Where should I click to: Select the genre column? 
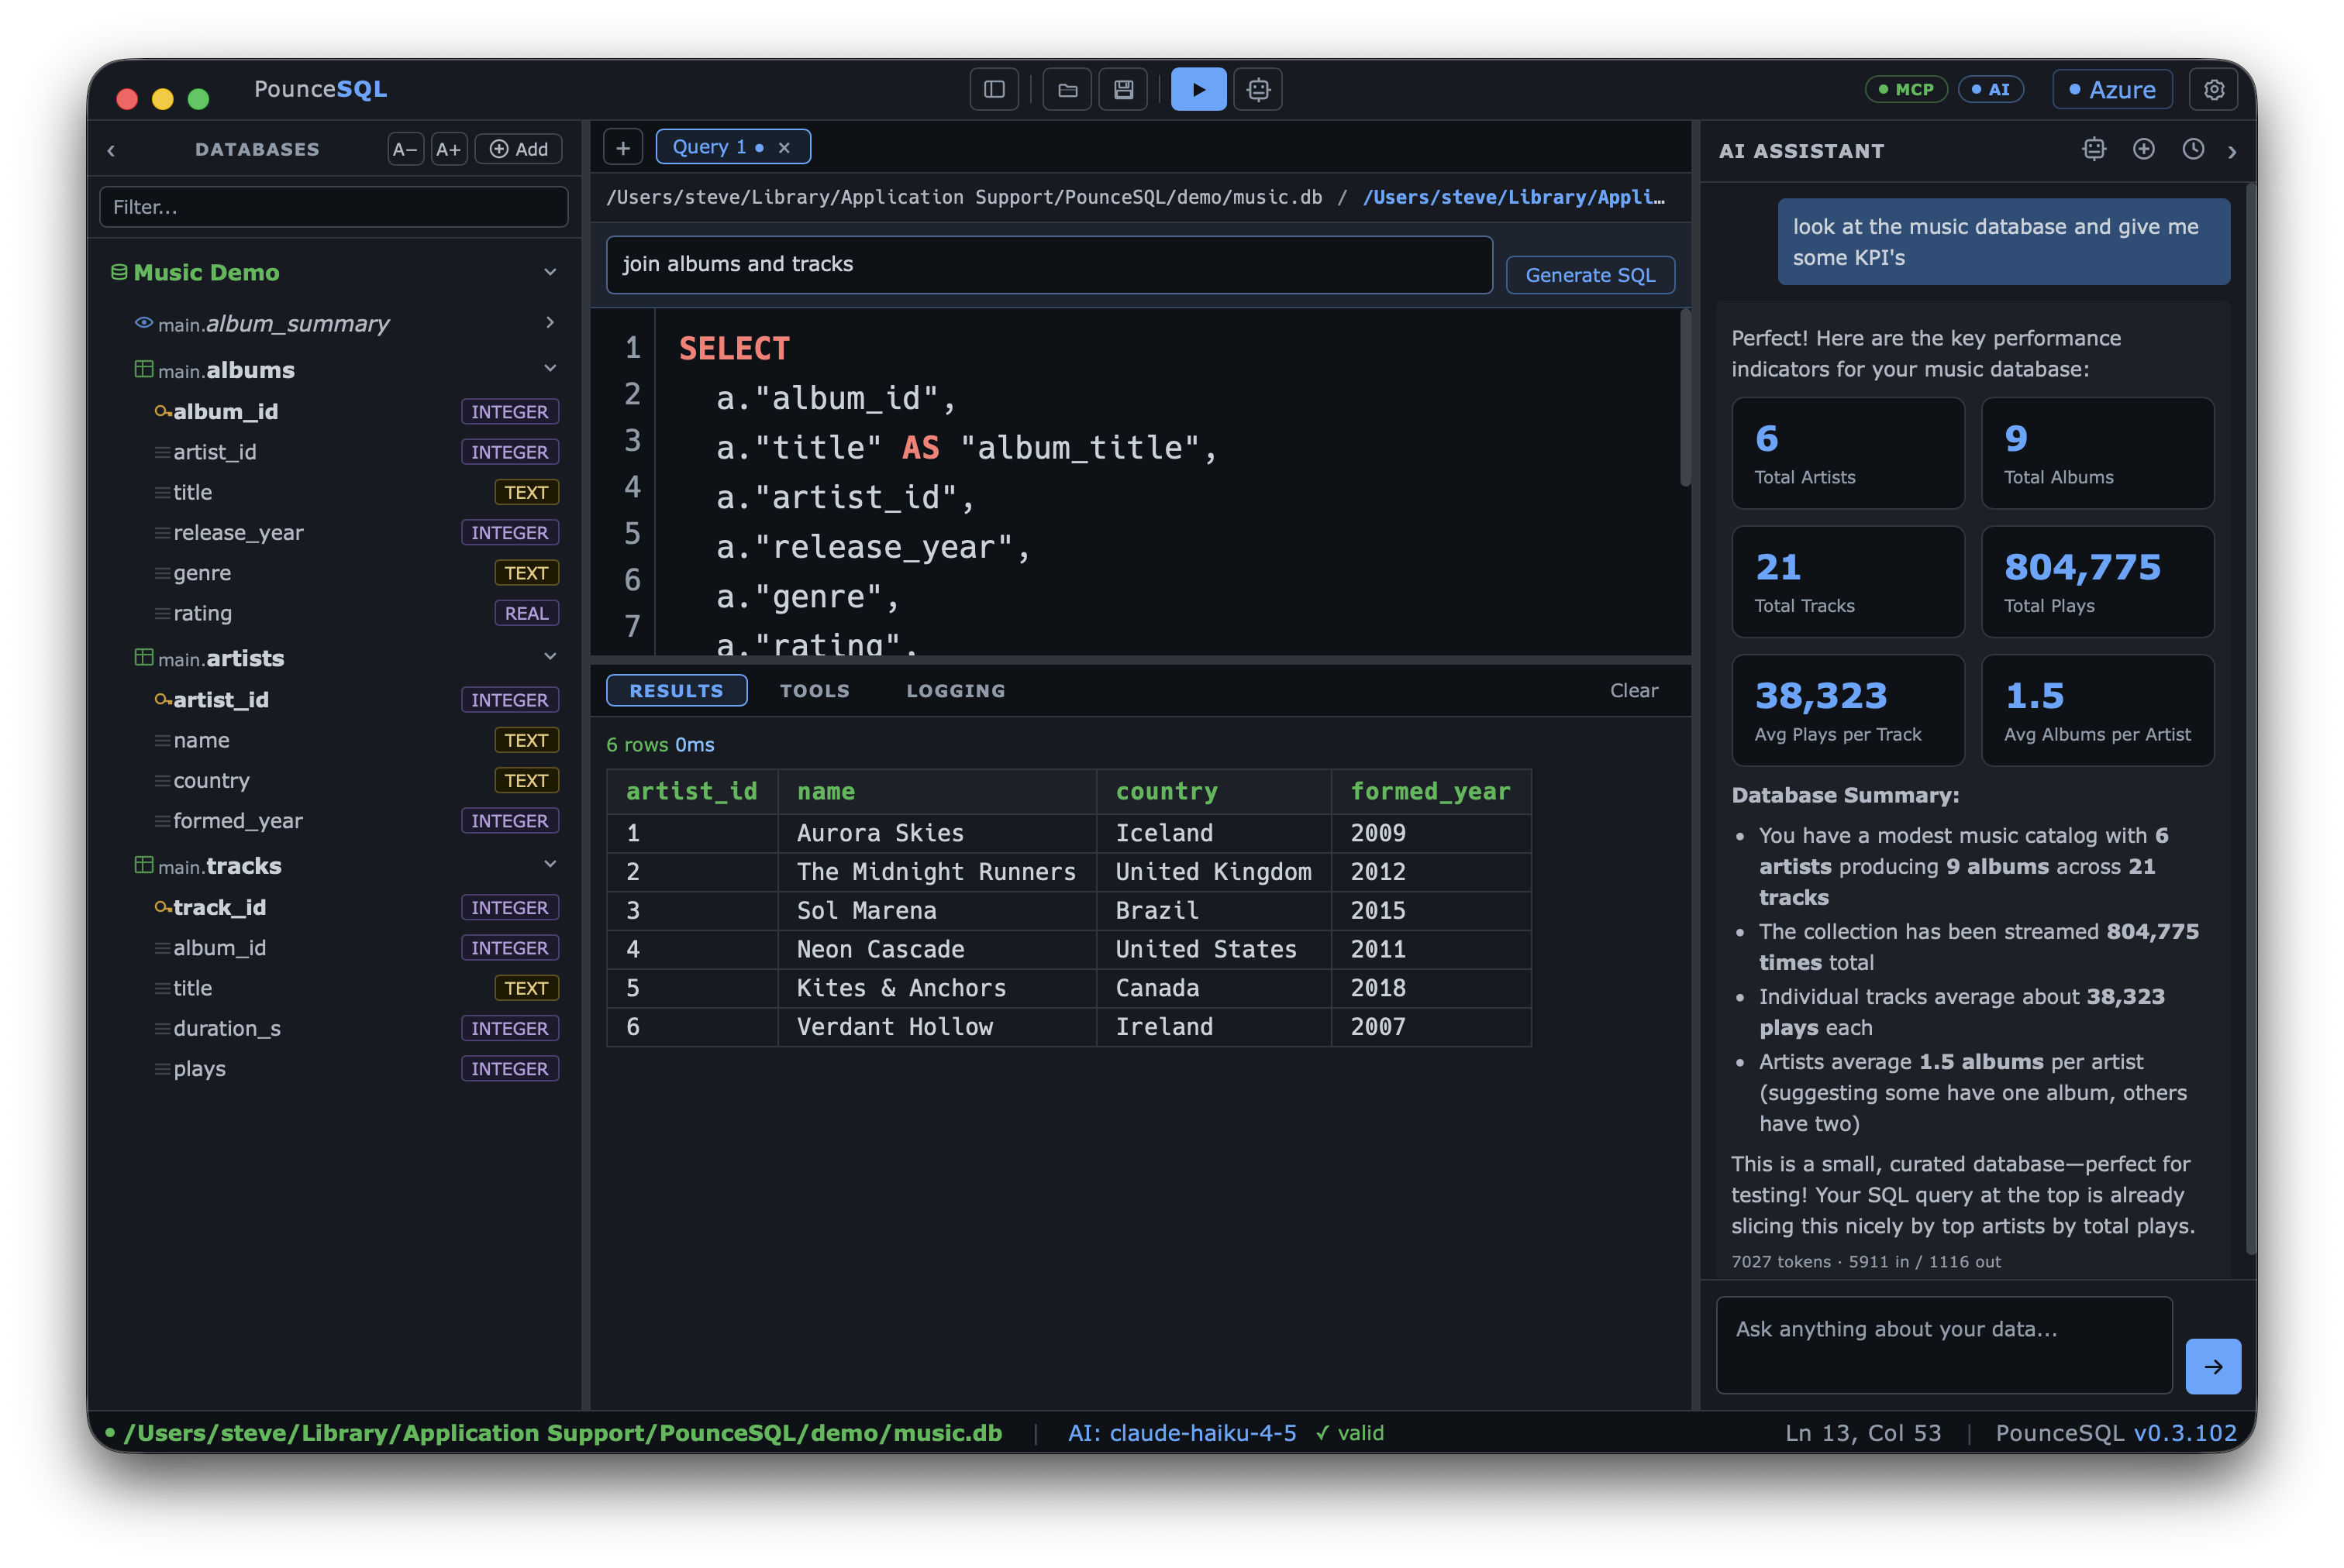333,573
